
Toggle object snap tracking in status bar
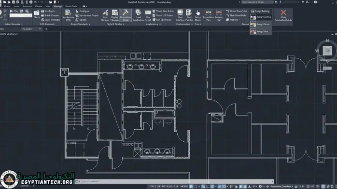click(220, 187)
